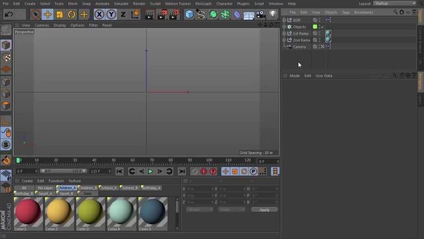Click the frame 60 timeline marker

click(x=132, y=161)
